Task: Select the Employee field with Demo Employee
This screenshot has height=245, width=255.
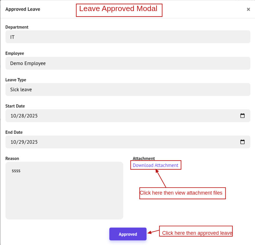Action: 128,63
